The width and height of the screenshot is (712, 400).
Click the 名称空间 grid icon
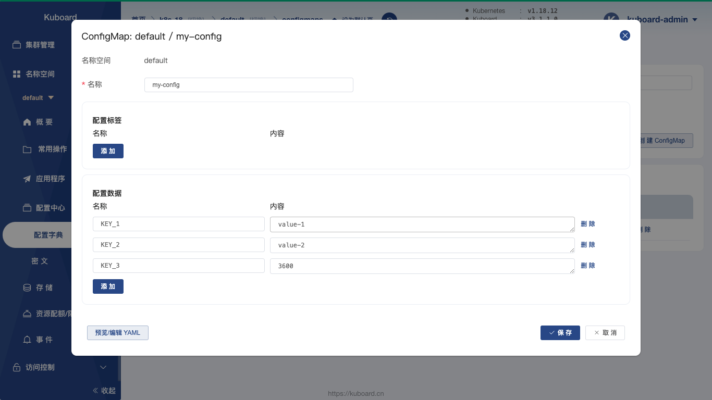point(17,74)
